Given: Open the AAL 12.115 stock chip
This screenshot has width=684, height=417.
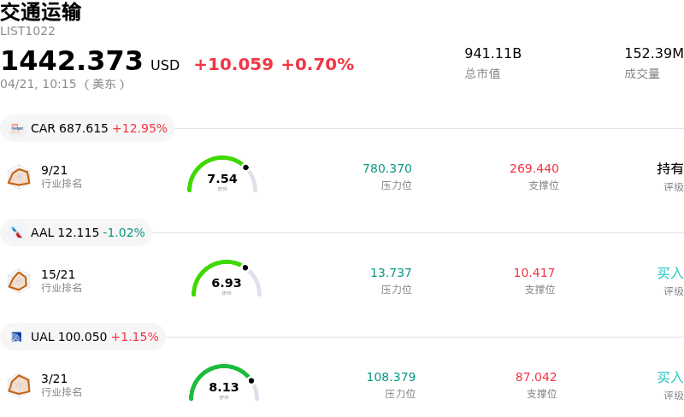Looking at the screenshot, I should [x=76, y=232].
